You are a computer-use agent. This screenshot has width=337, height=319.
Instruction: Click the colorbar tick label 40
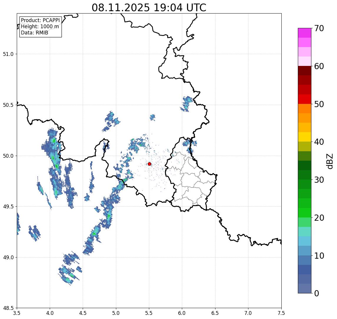[x=319, y=142]
